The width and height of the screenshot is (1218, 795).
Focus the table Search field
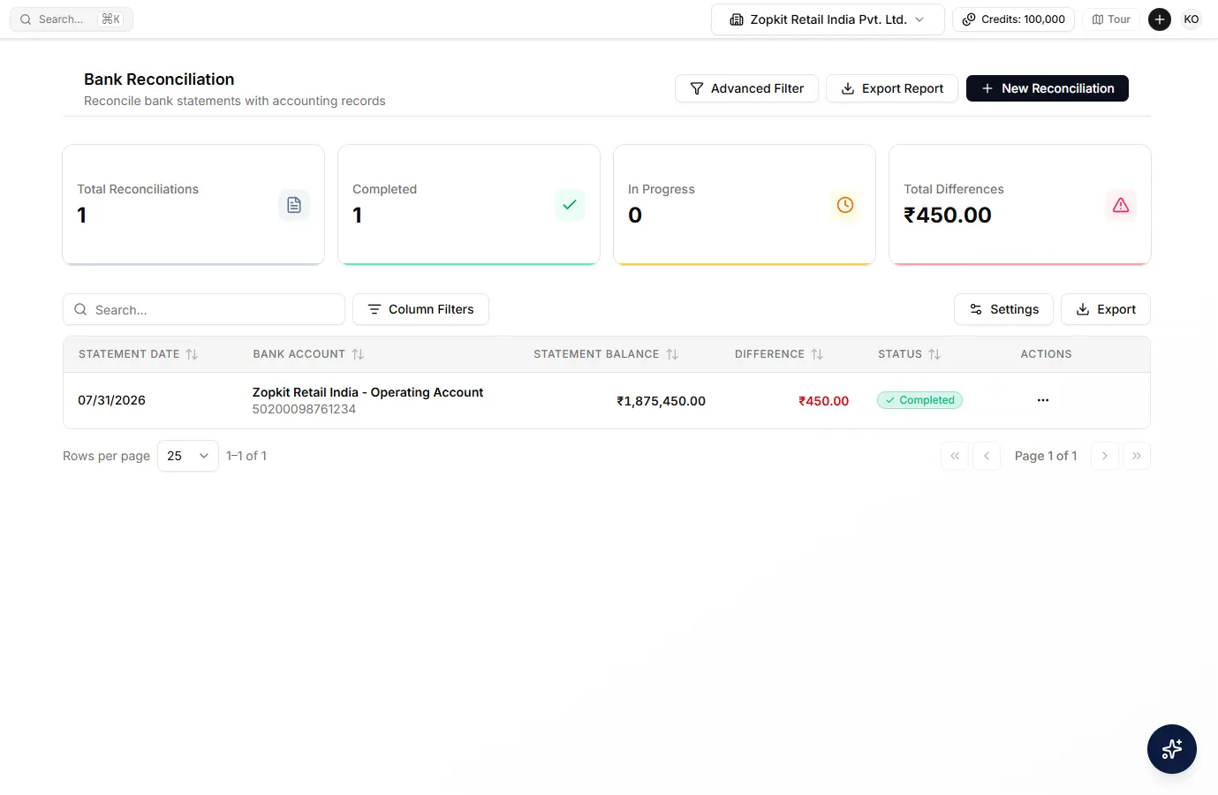pos(204,309)
